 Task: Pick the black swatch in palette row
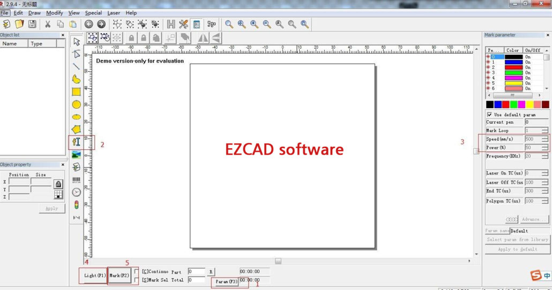(490, 104)
